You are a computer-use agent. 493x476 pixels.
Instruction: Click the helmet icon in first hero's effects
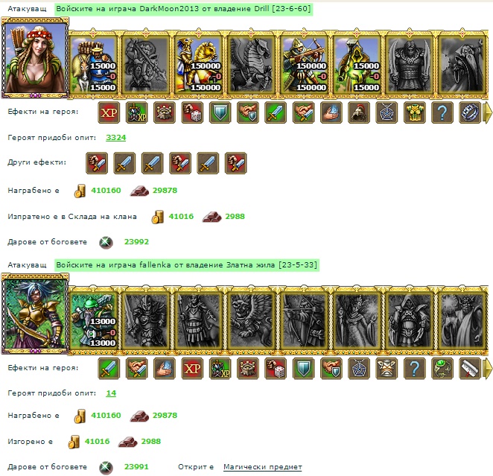click(x=359, y=112)
